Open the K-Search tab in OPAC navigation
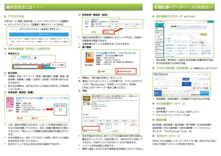Image resolution: width=221 pixels, height=156 pixels. click(17, 63)
